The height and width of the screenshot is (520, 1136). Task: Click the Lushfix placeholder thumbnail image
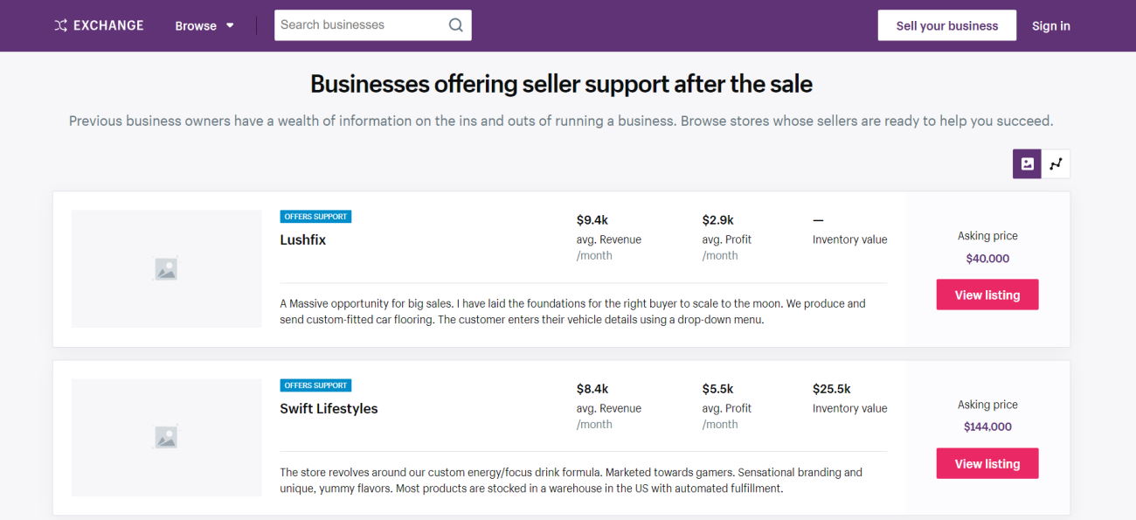tap(166, 269)
